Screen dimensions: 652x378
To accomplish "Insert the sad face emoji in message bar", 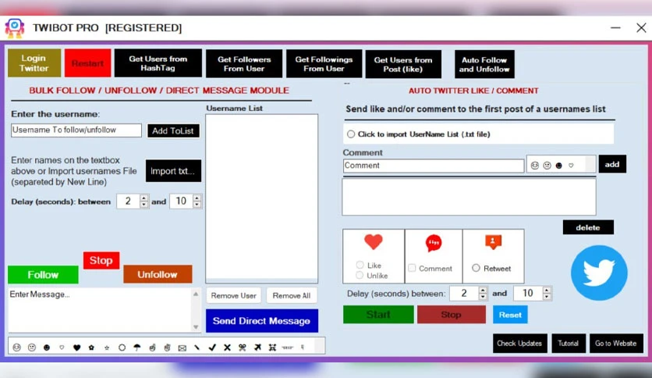I will (32, 348).
